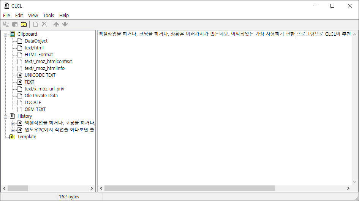The width and height of the screenshot is (359, 201).
Task: Click the History node icon
Action: [13, 116]
